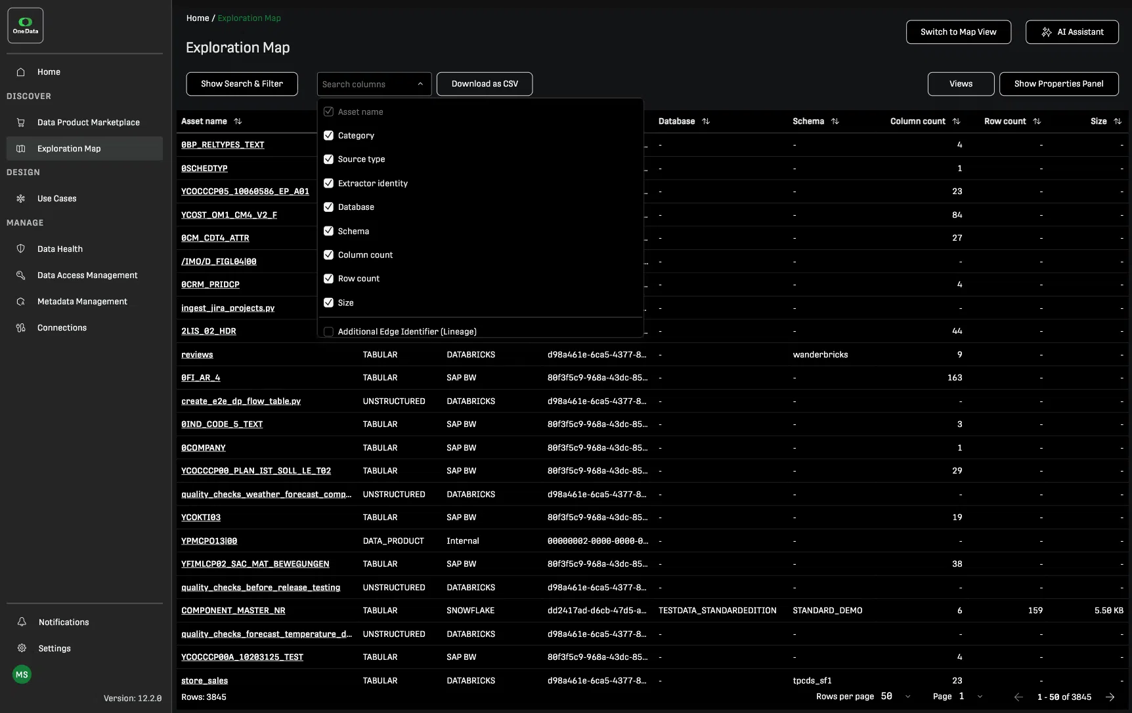This screenshot has height=713, width=1132.
Task: Open the Page number dropdown
Action: coord(971,697)
